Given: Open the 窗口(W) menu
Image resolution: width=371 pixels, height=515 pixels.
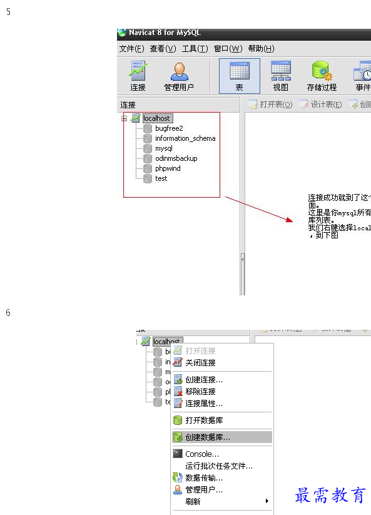Looking at the screenshot, I should pyautogui.click(x=228, y=49).
